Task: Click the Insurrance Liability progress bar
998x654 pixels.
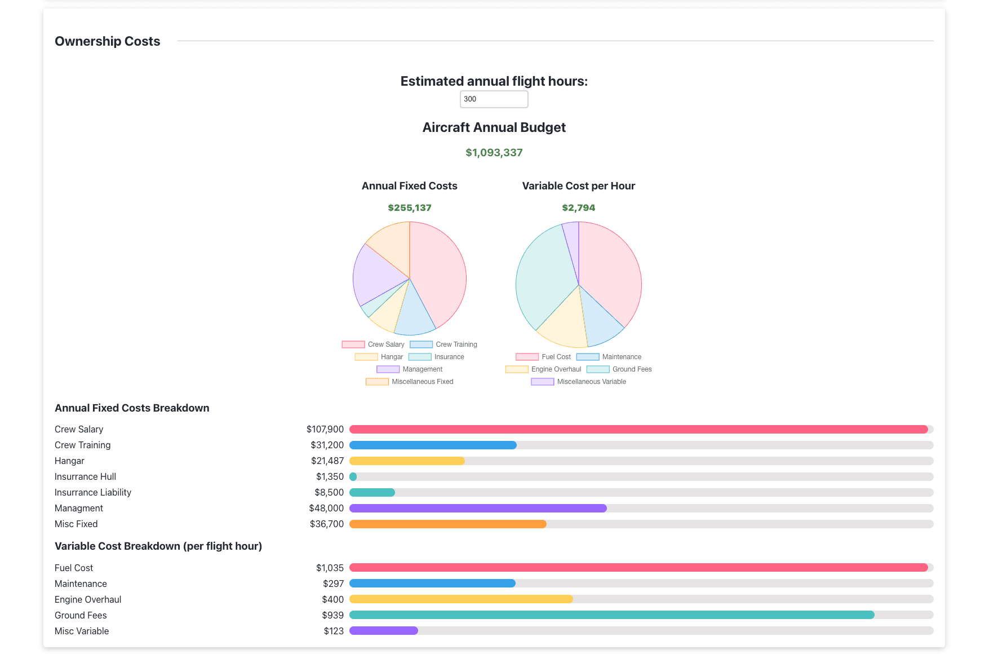Action: pos(641,493)
